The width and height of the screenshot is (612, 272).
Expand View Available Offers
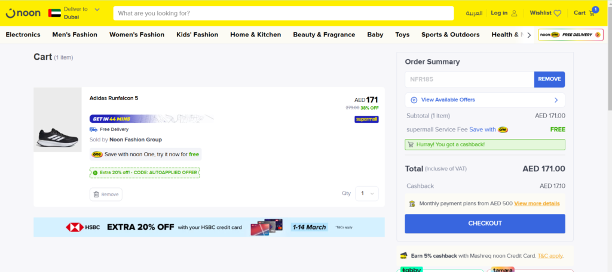coord(485,100)
